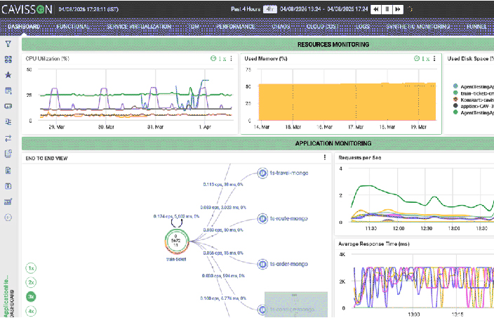This screenshot has width=494, height=318.
Task: Click the fast-forward time range button
Action: click(398, 9)
